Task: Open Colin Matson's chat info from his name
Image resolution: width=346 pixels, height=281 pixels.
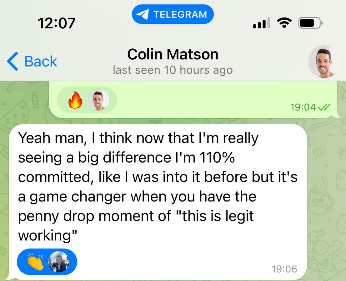Action: click(173, 54)
